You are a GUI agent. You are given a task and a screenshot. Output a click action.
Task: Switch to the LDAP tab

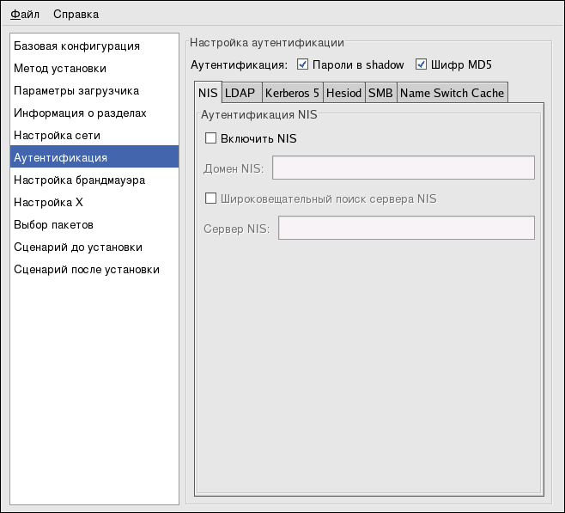click(240, 93)
